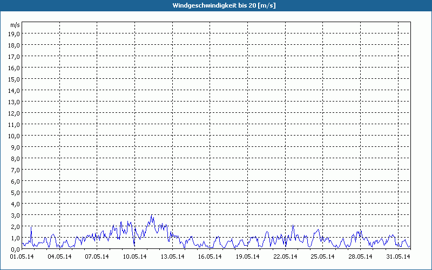Select the 04.05.14 date label
Screen dimensions: 432x270
point(59,256)
